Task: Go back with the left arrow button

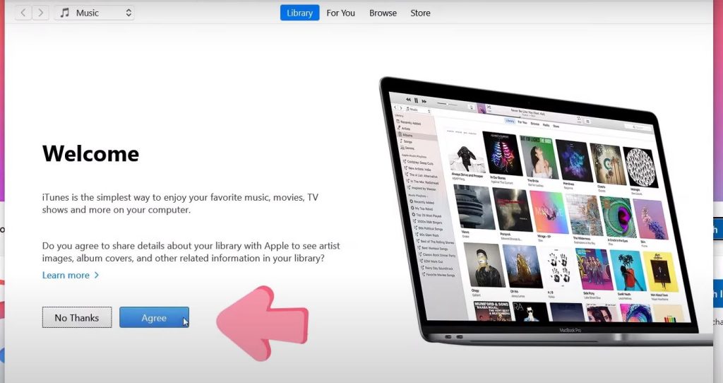Action: coord(23,13)
